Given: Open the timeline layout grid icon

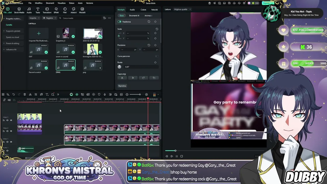Looking at the screenshot, I should coord(3,95).
